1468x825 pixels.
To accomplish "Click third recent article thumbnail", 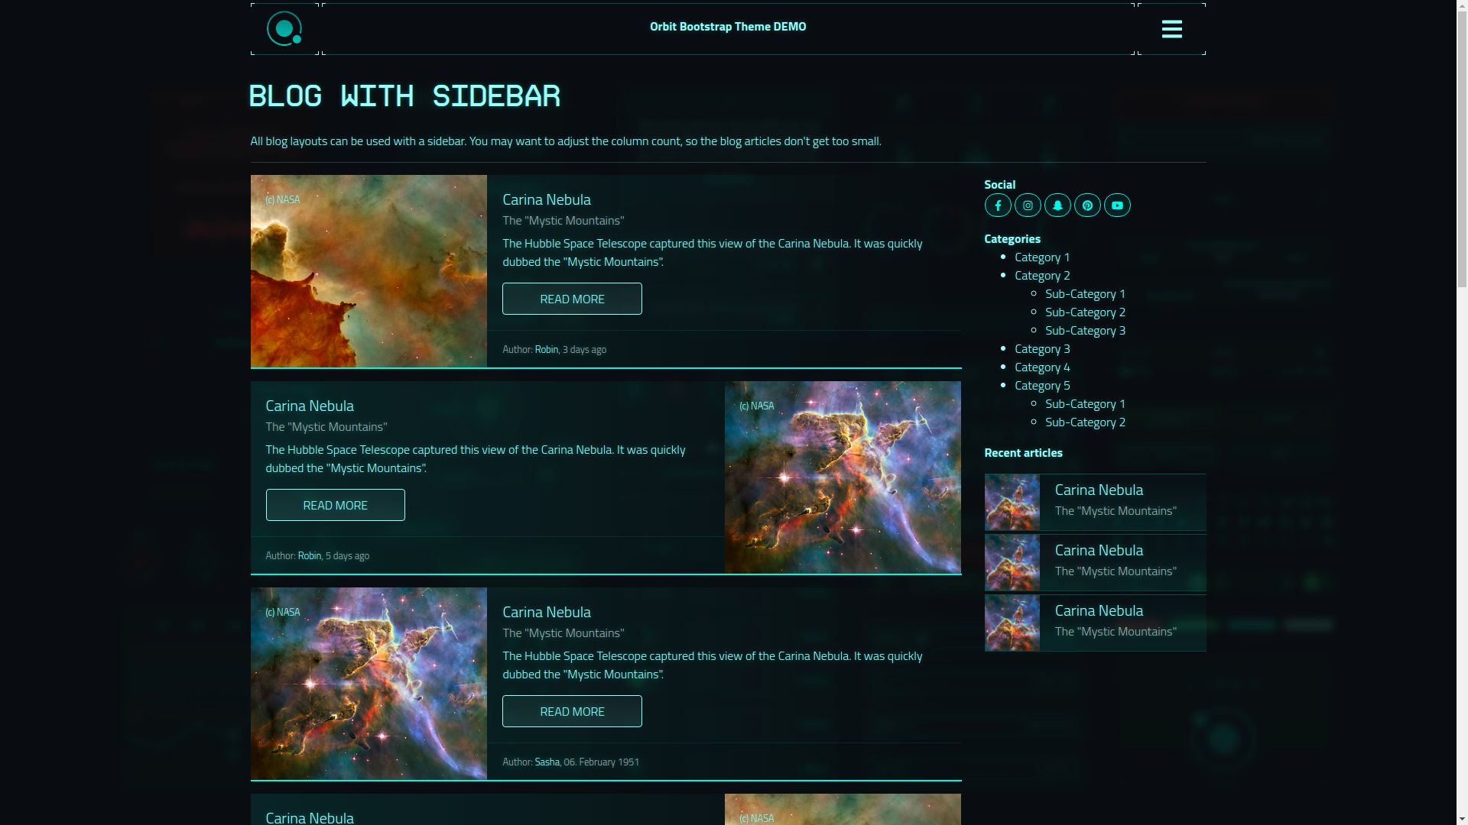I will click(1012, 623).
